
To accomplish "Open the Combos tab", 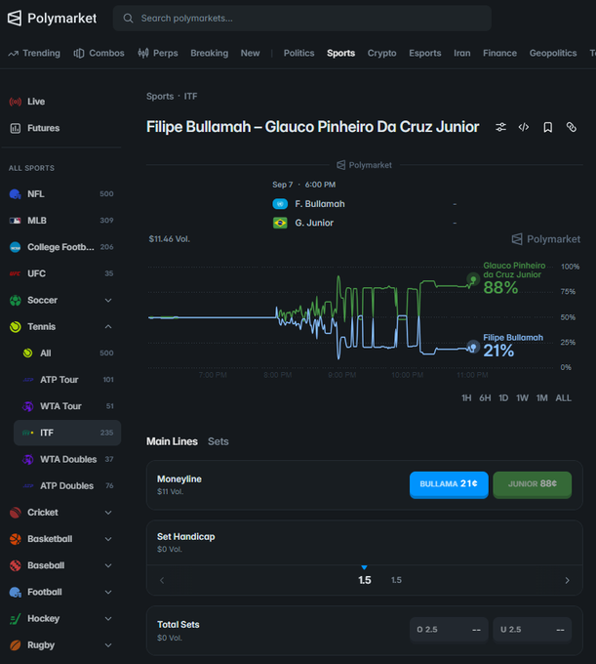I will (99, 54).
